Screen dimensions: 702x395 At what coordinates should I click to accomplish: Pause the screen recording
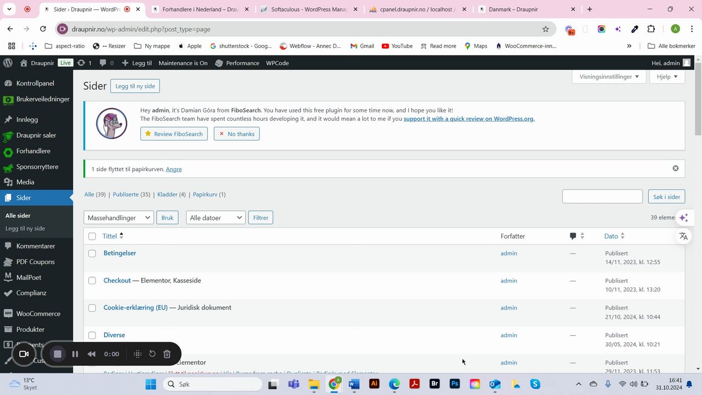pos(75,354)
